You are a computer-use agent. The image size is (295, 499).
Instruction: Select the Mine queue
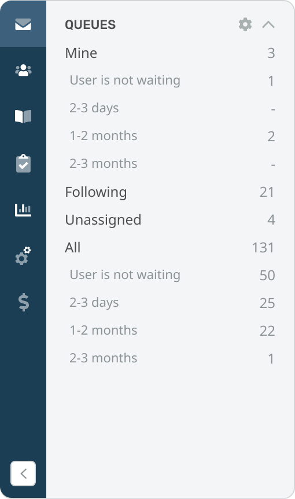coord(169,53)
